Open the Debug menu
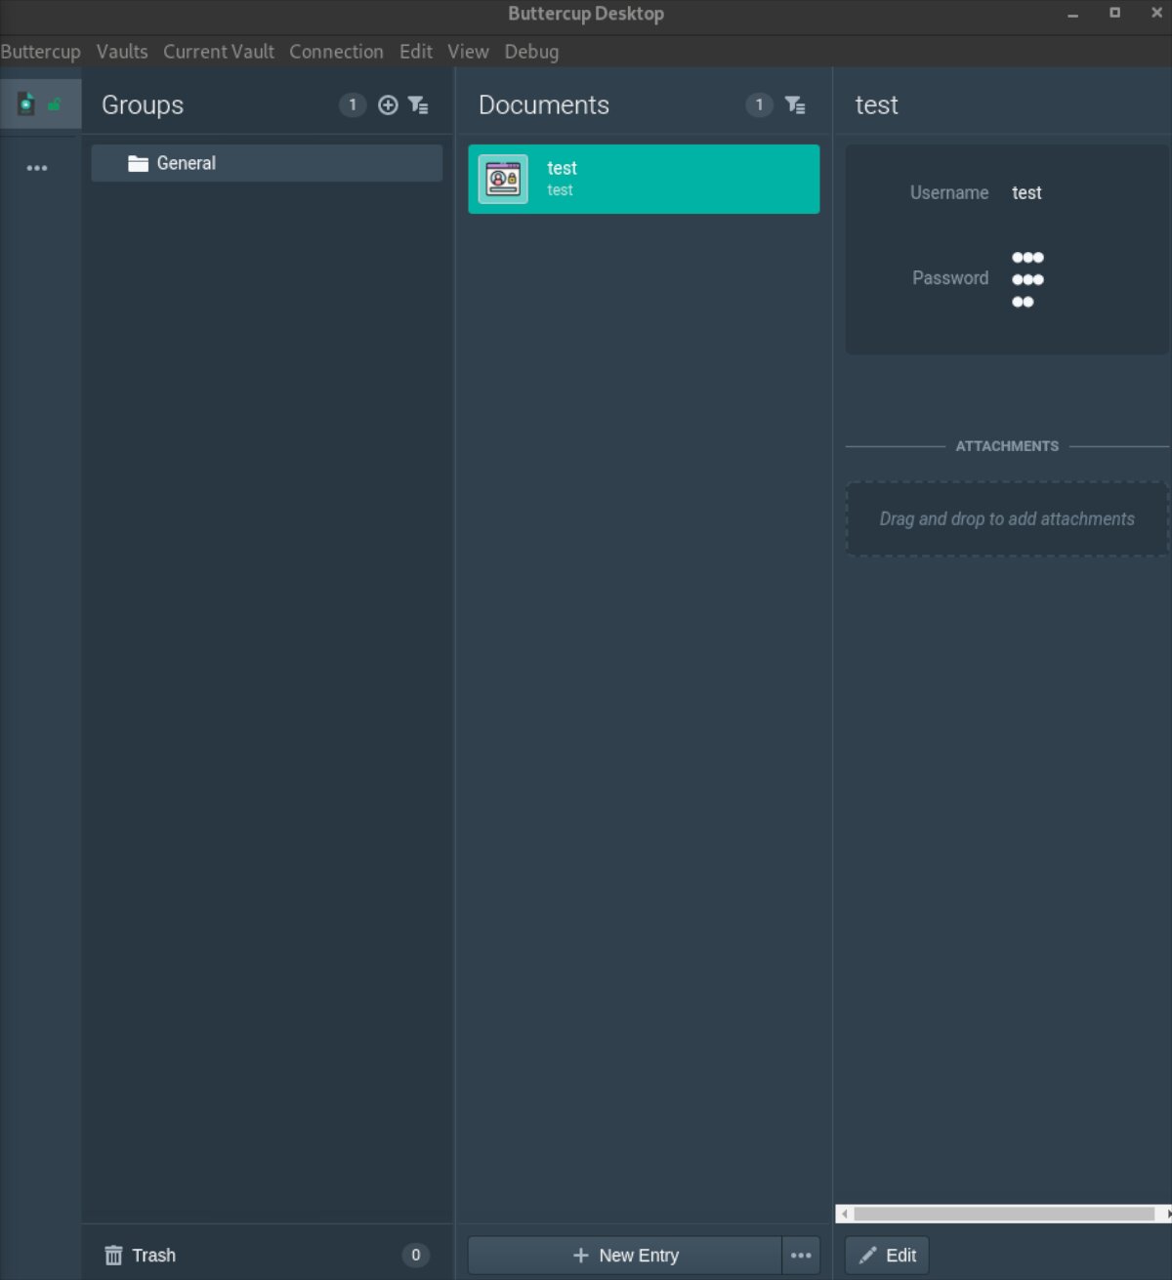Screen dimensions: 1172x1280 tap(531, 52)
